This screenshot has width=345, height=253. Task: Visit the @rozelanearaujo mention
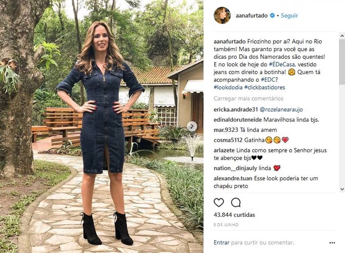tap(281, 110)
